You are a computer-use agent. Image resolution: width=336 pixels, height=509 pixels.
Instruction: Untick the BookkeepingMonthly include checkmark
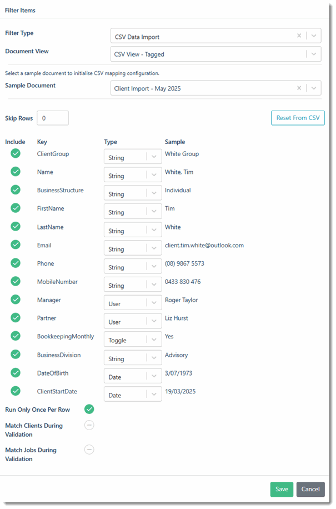tap(16, 336)
